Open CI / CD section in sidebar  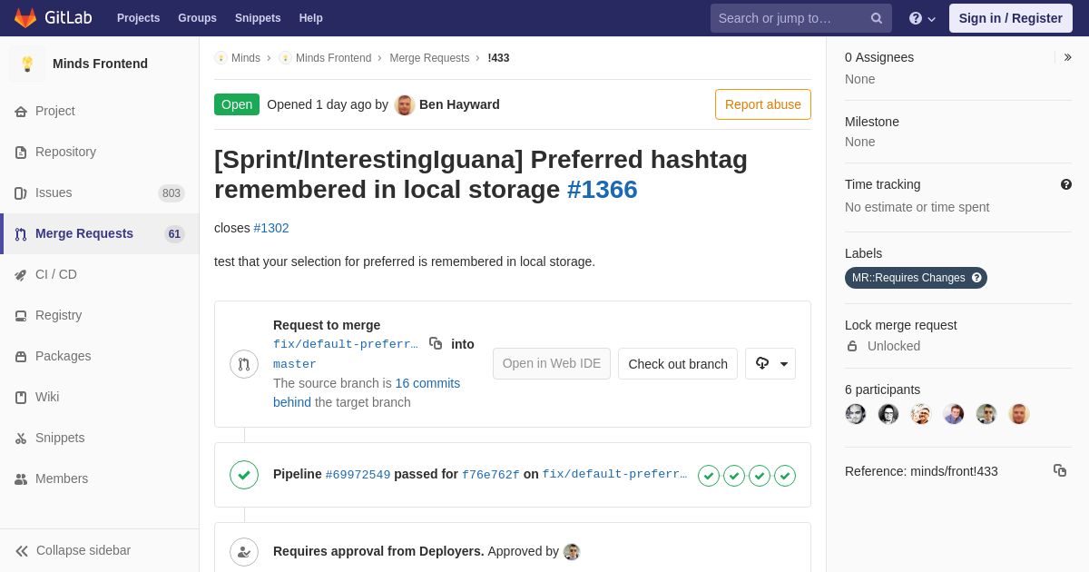point(56,274)
